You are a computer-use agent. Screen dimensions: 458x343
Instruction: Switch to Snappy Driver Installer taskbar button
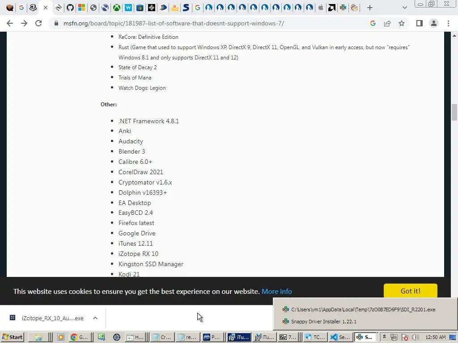365,337
